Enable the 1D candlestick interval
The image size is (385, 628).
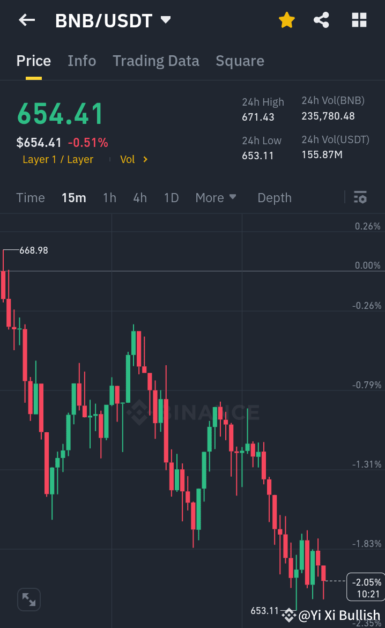[171, 197]
